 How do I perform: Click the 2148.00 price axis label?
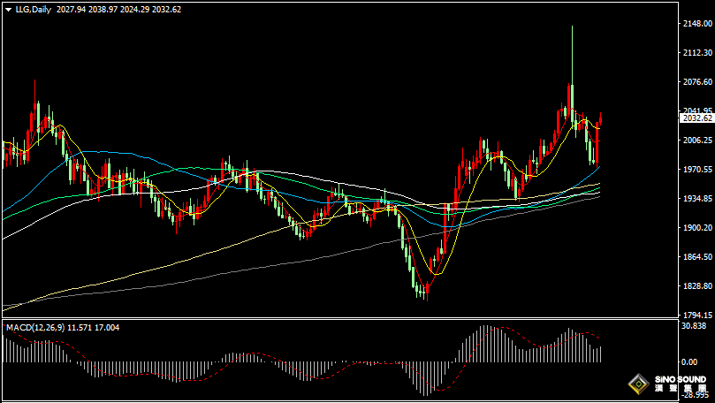[x=696, y=24]
